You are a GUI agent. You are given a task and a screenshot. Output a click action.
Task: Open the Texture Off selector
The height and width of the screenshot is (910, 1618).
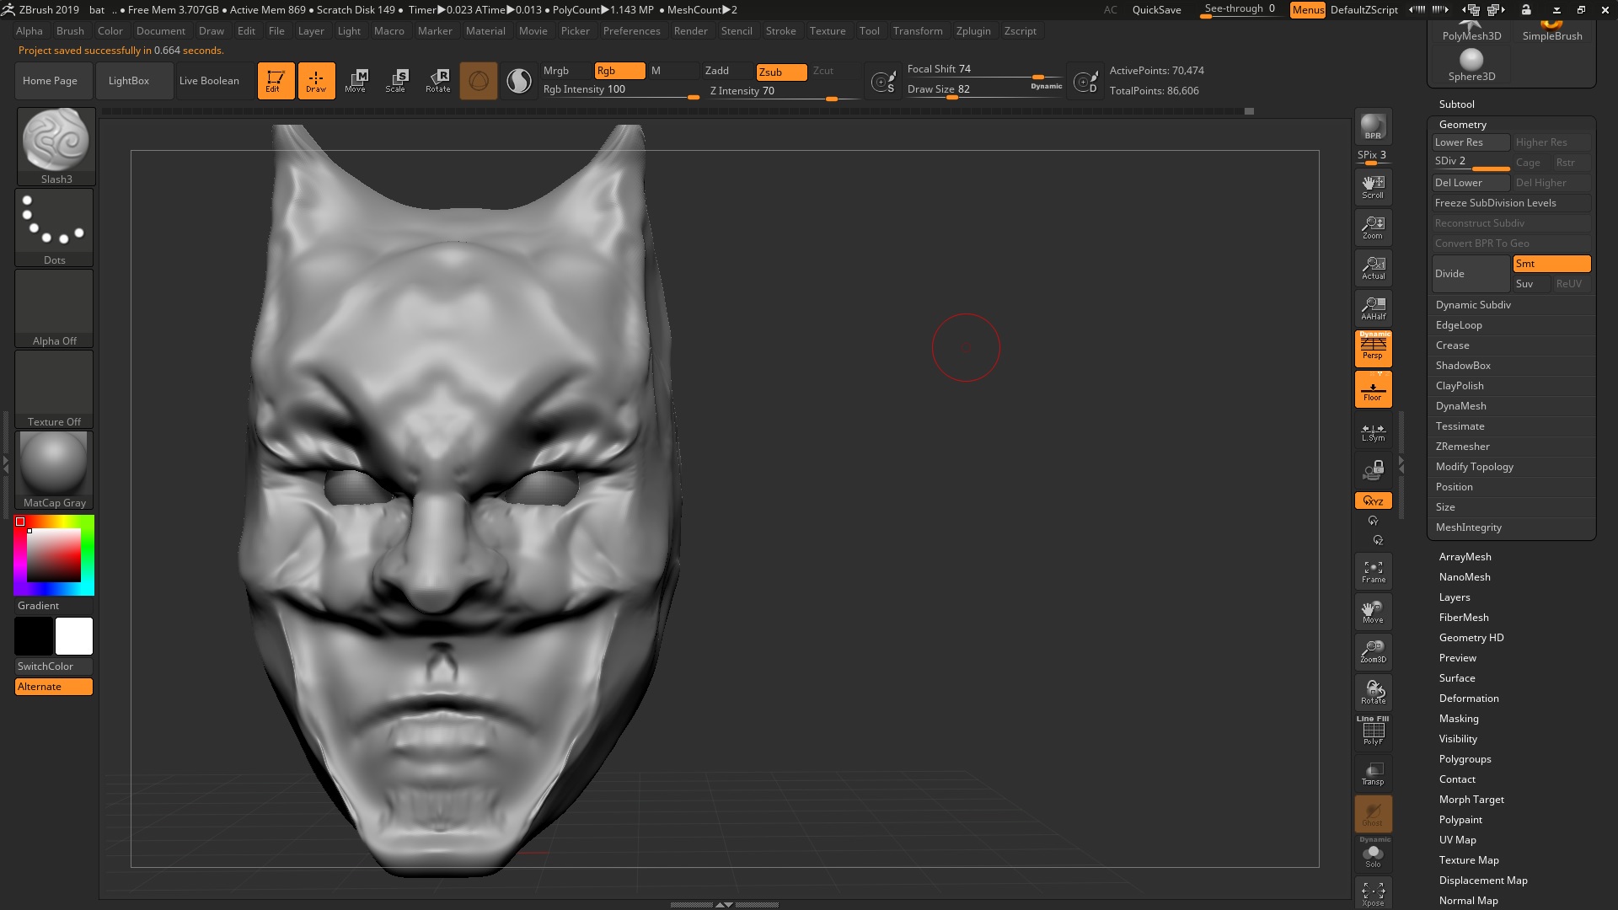[55, 389]
